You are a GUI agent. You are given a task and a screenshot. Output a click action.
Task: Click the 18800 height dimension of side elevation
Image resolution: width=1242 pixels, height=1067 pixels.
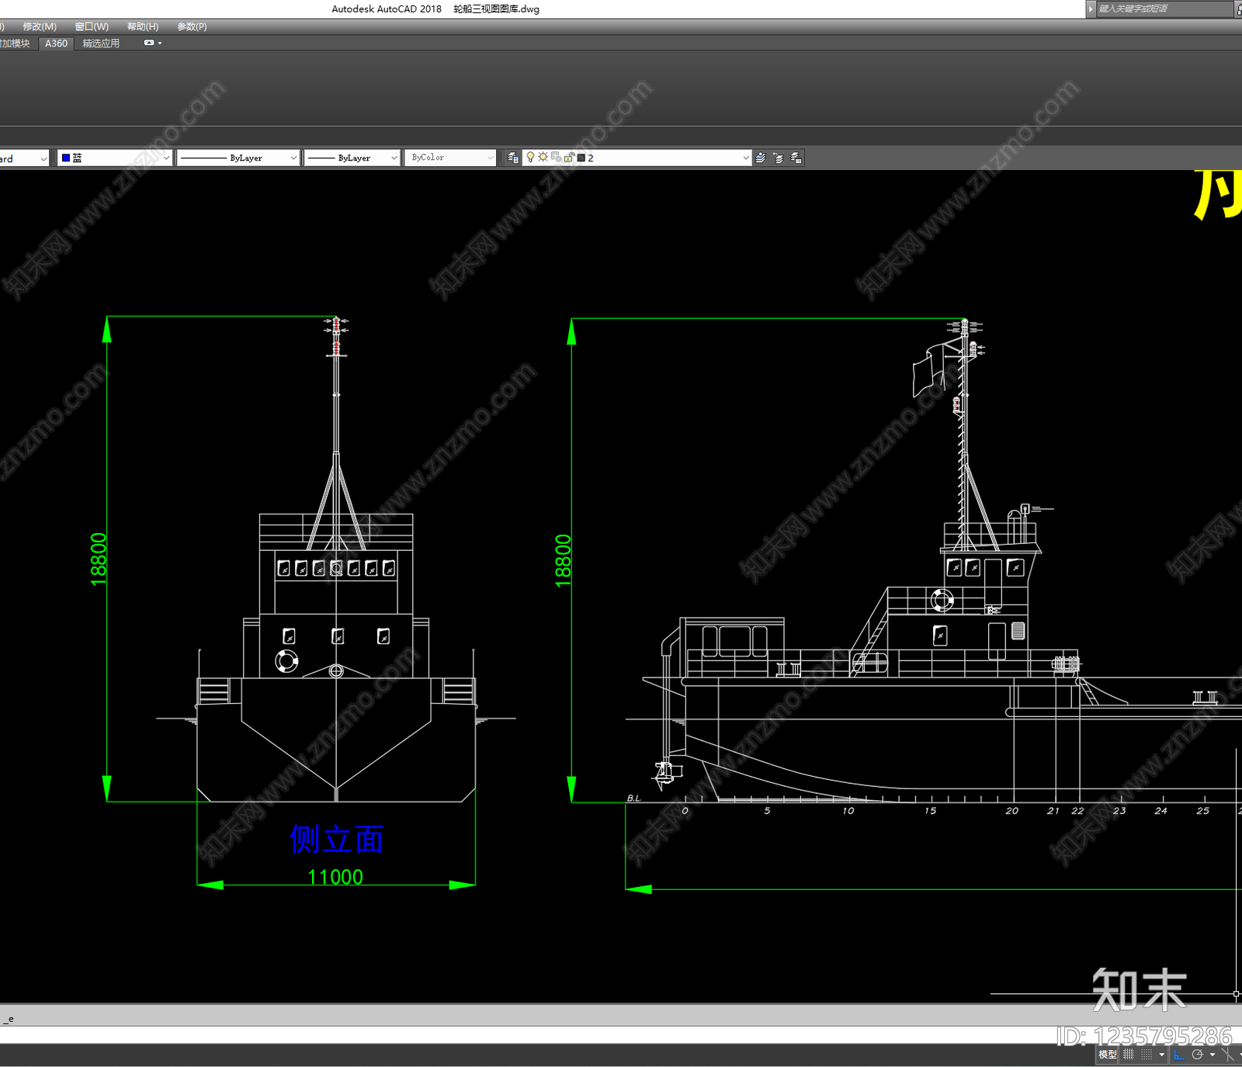(99, 559)
